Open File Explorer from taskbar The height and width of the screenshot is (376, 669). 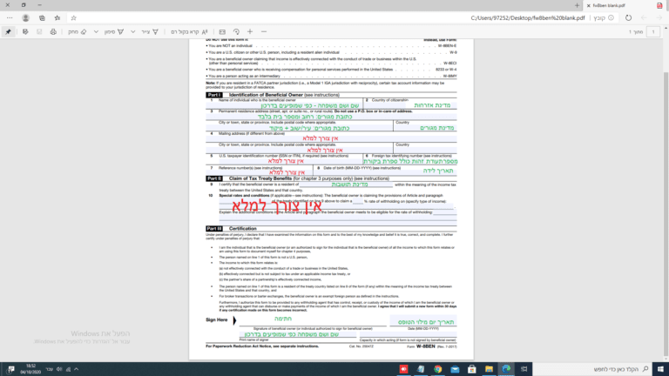click(489, 369)
